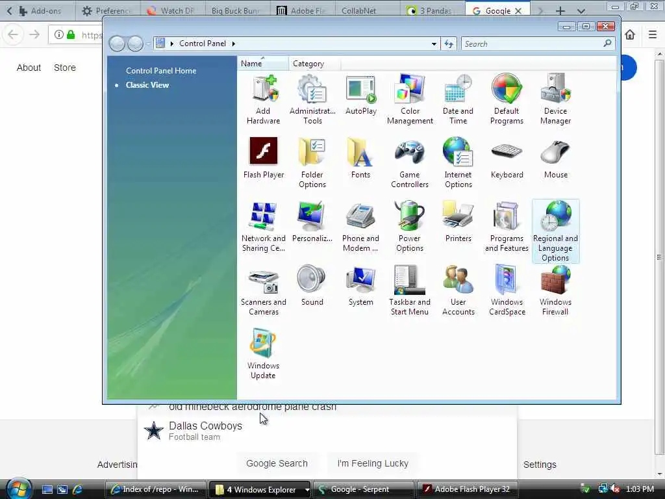Viewport: 665px width, 499px height.
Task: Open Scanners and Cameras
Action: (x=264, y=290)
